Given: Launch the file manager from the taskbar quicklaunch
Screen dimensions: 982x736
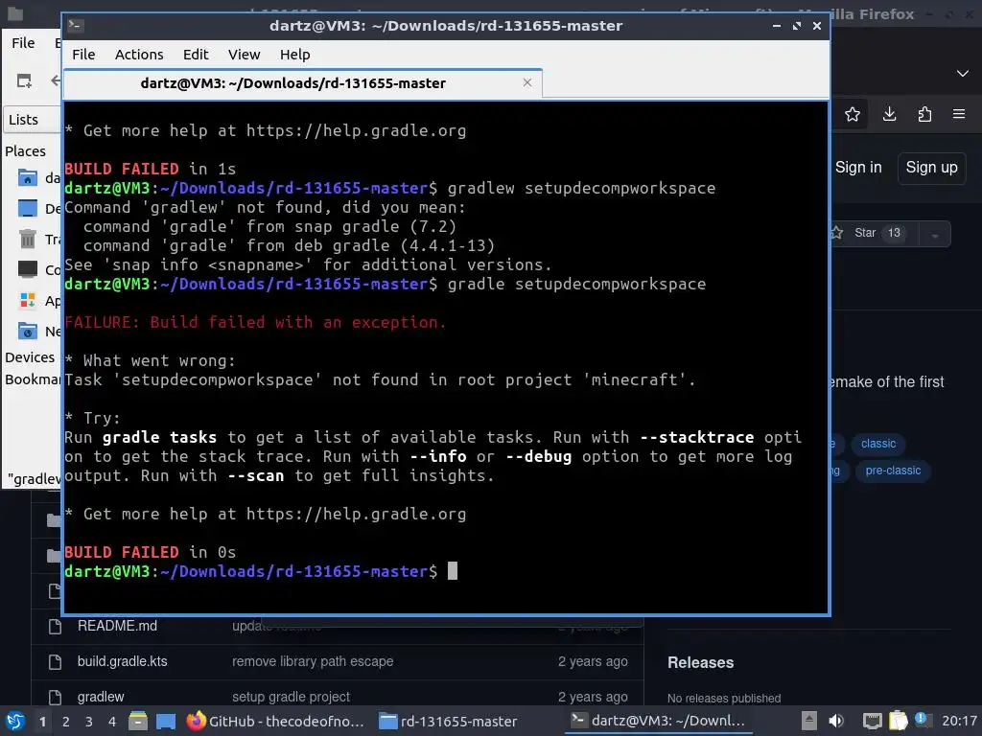Looking at the screenshot, I should pyautogui.click(x=138, y=722).
